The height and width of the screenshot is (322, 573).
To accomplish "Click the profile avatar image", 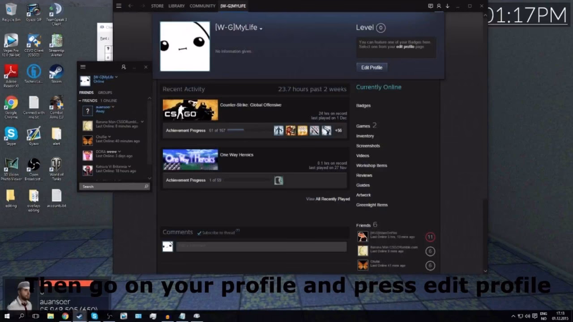I will point(185,47).
